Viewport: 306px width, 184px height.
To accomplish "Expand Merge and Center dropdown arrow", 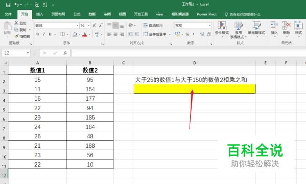I will (x=169, y=34).
